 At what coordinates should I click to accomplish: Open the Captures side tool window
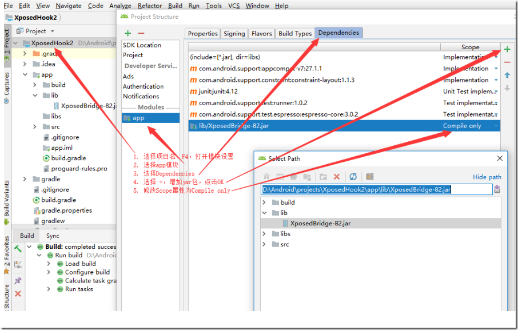tap(7, 88)
